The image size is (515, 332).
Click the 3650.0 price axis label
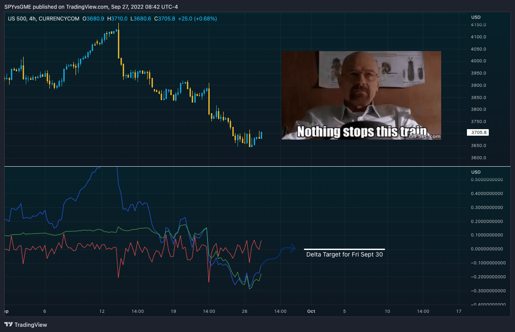pyautogui.click(x=479, y=145)
